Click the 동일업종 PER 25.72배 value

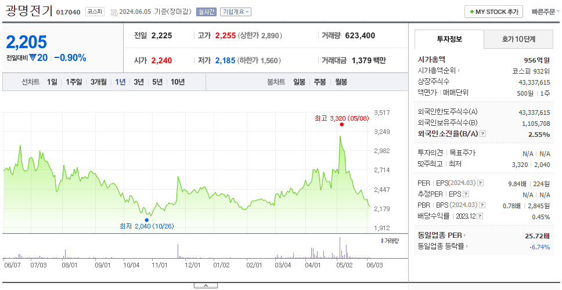(x=537, y=236)
